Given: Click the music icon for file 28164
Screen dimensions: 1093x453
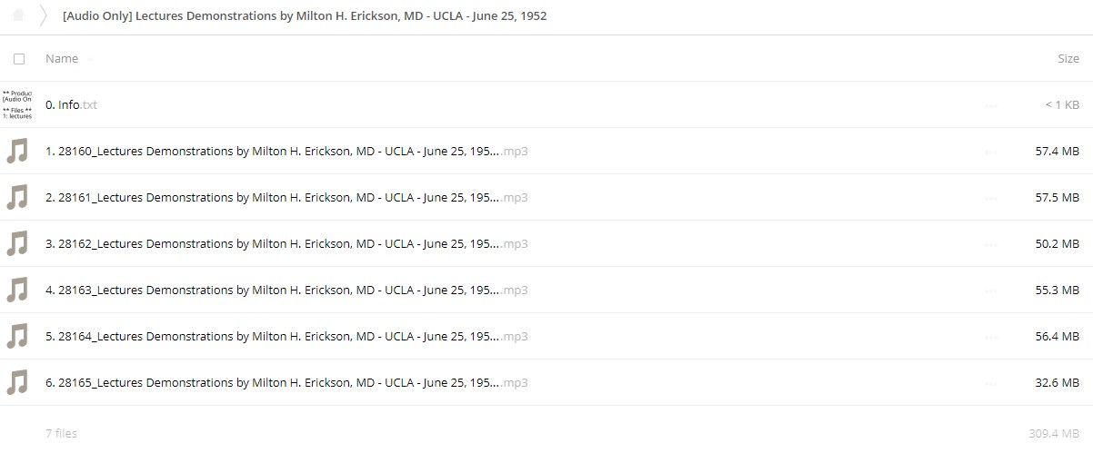Looking at the screenshot, I should (x=17, y=336).
